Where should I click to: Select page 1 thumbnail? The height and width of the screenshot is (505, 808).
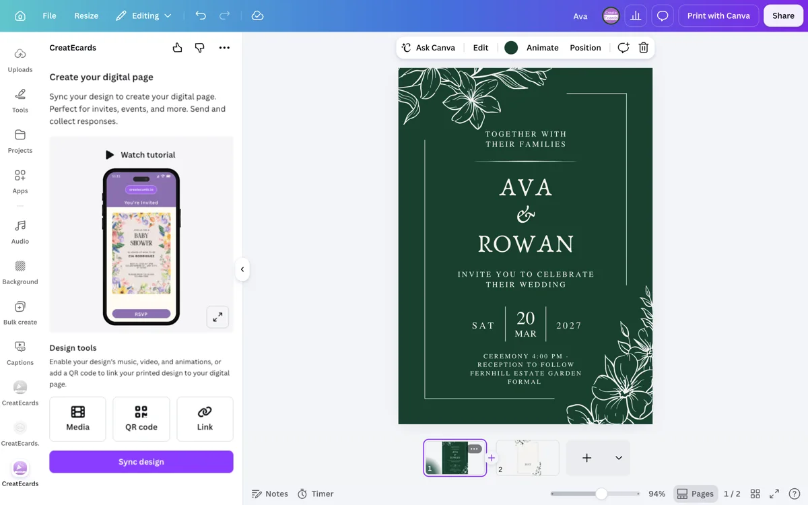click(x=454, y=458)
